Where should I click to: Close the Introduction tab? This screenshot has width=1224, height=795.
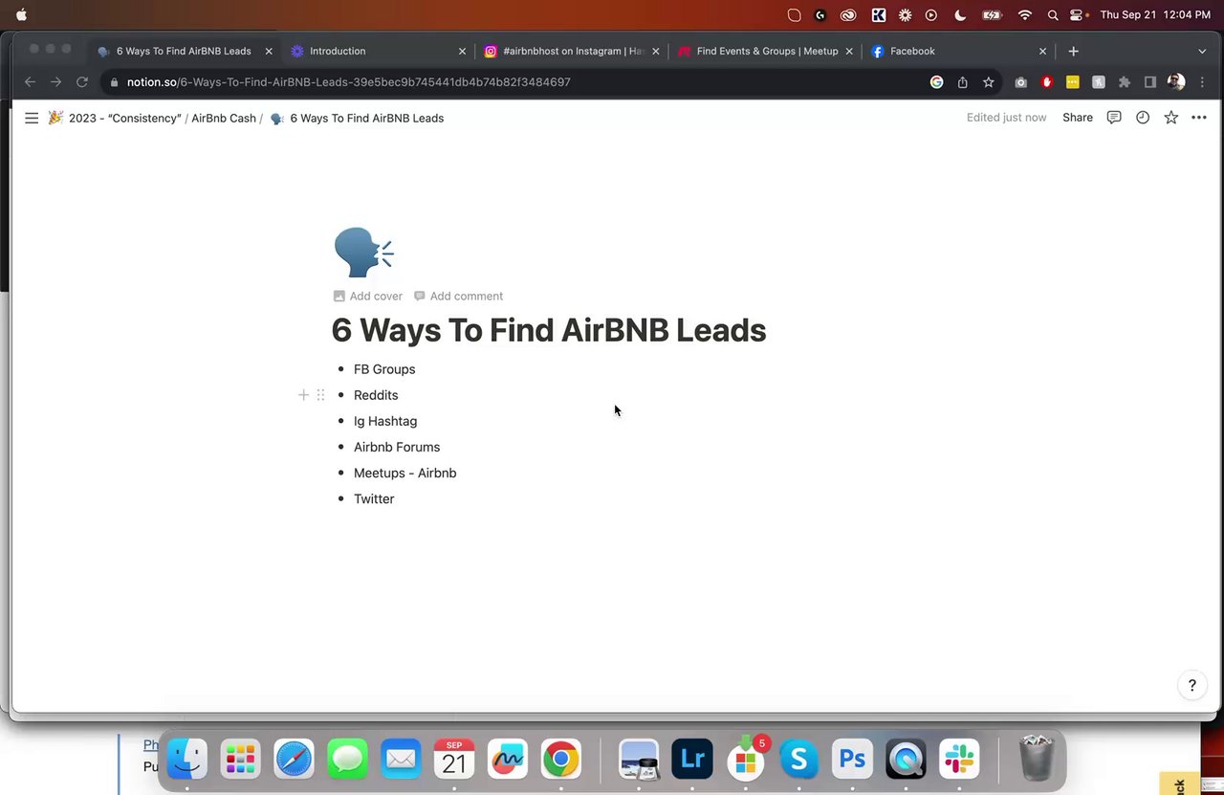pyautogui.click(x=462, y=51)
